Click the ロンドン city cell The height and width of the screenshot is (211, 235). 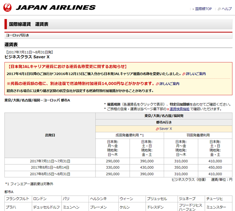pos(47,199)
